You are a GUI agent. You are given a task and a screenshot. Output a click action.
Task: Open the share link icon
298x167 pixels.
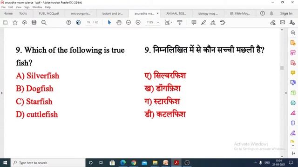273,23
